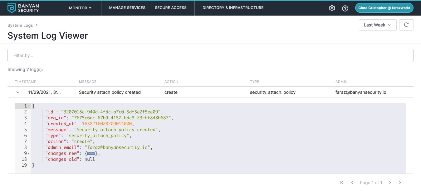Viewport: 421px width, 191px height.
Task: Select the 'create' action cell
Action: click(x=171, y=92)
